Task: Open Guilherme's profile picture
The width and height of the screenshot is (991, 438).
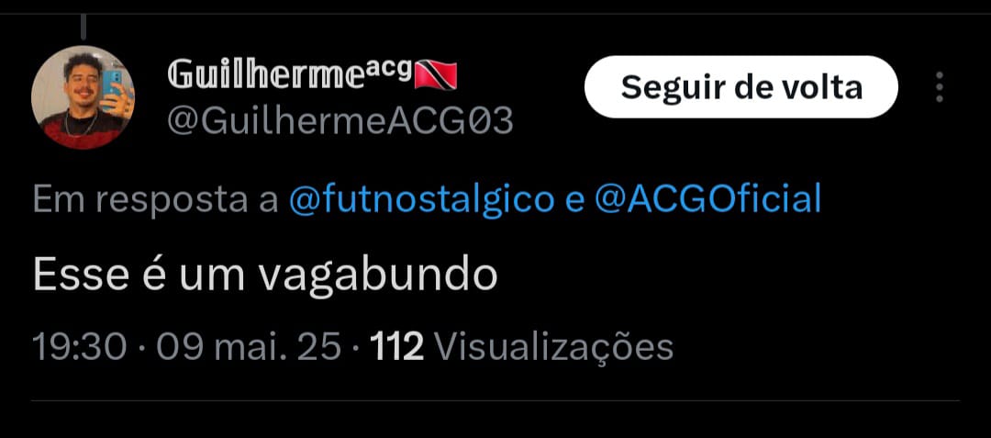Action: pyautogui.click(x=83, y=97)
